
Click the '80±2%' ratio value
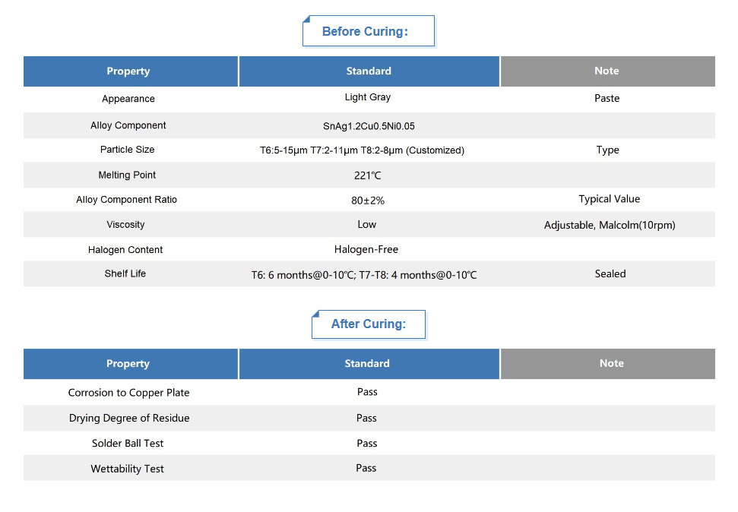coord(368,201)
